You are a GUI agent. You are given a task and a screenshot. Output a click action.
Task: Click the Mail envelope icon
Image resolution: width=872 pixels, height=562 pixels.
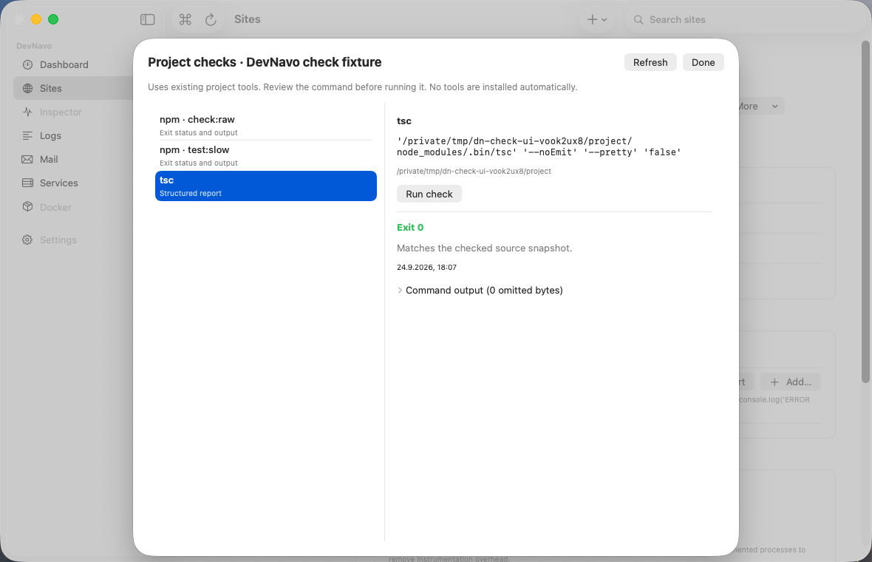coord(27,159)
